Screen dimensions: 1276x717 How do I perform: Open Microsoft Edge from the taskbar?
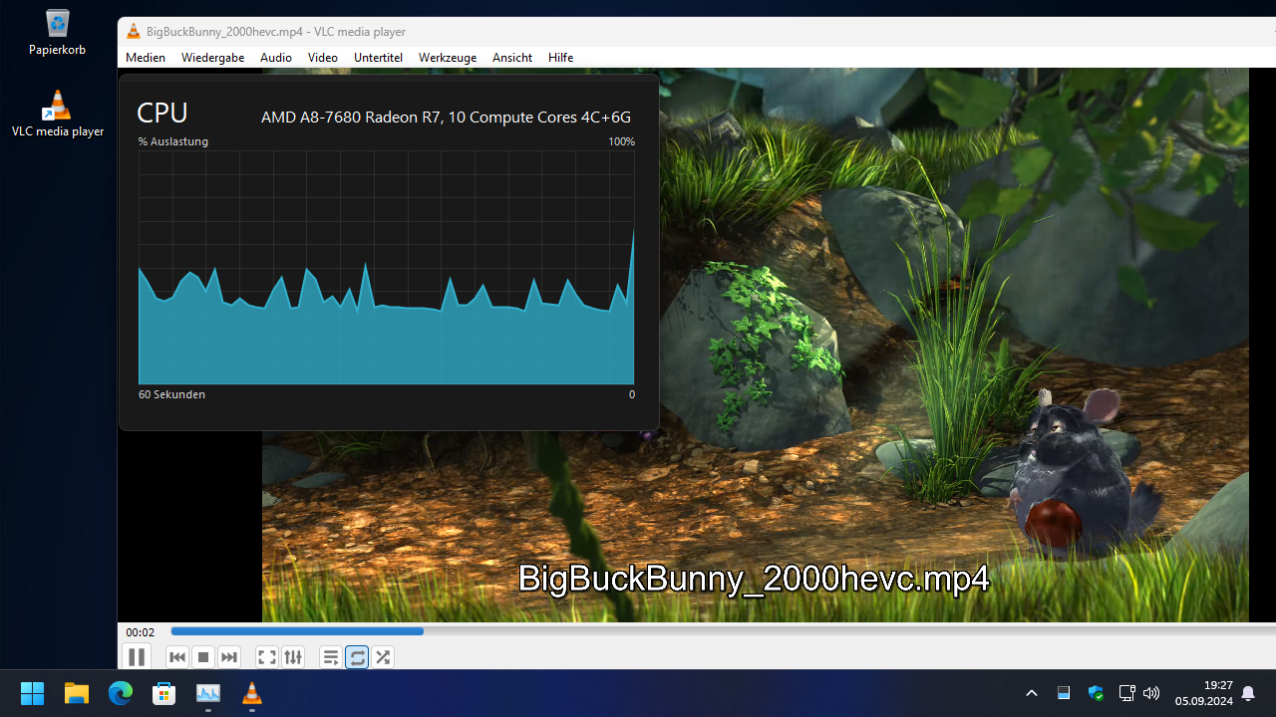(x=120, y=692)
